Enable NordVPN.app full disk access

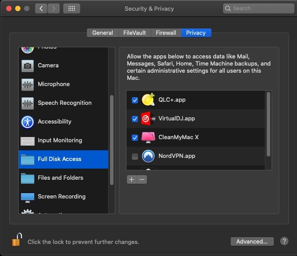click(x=135, y=156)
